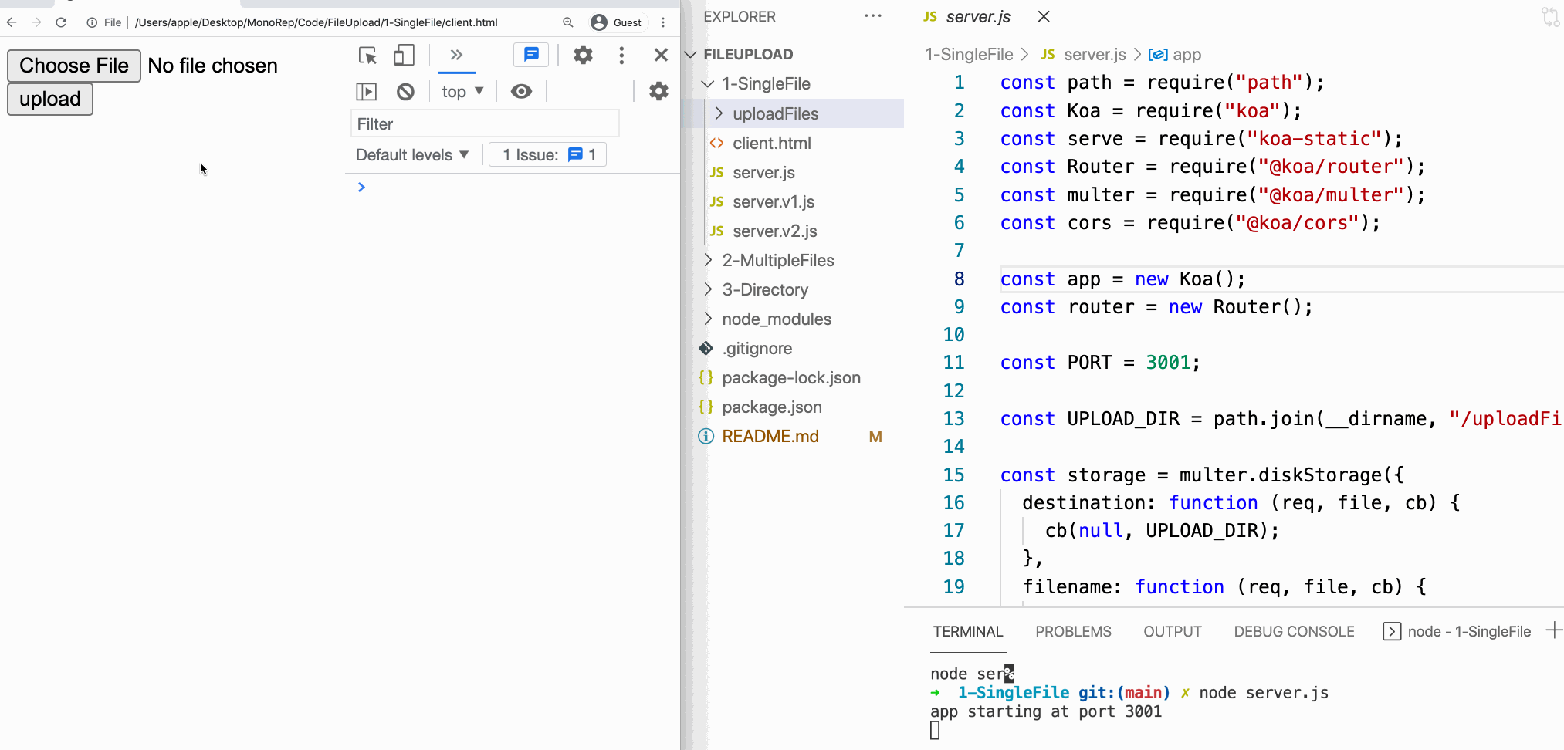Click server.js in the breadcrumb

[x=1095, y=55]
